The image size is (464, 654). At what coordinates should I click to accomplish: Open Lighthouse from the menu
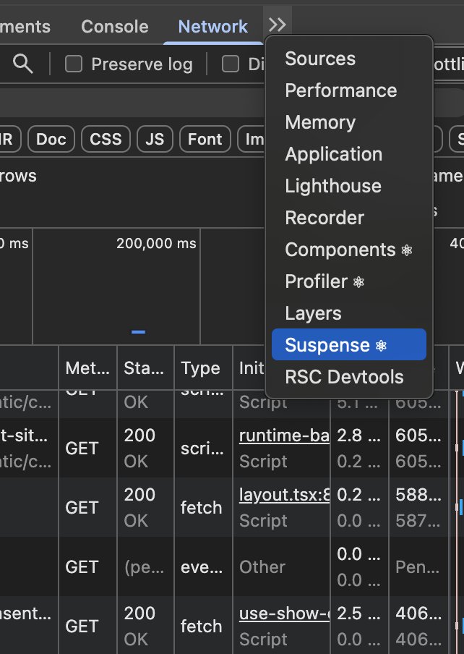coord(349,186)
